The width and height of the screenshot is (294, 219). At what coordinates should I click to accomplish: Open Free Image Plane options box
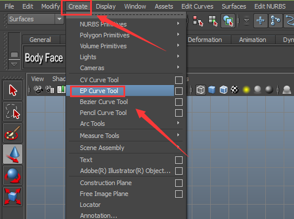coord(179,194)
